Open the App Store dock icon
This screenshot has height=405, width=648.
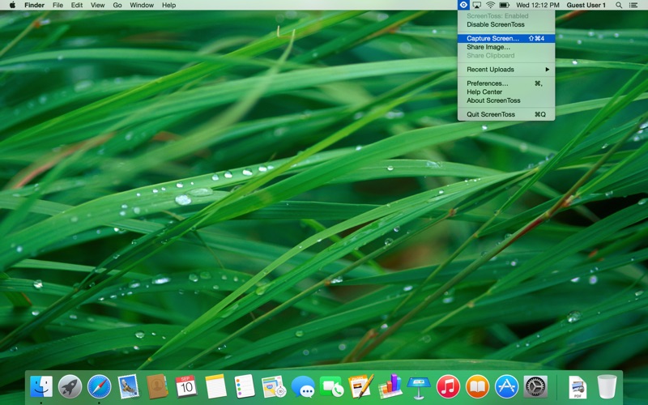click(506, 386)
